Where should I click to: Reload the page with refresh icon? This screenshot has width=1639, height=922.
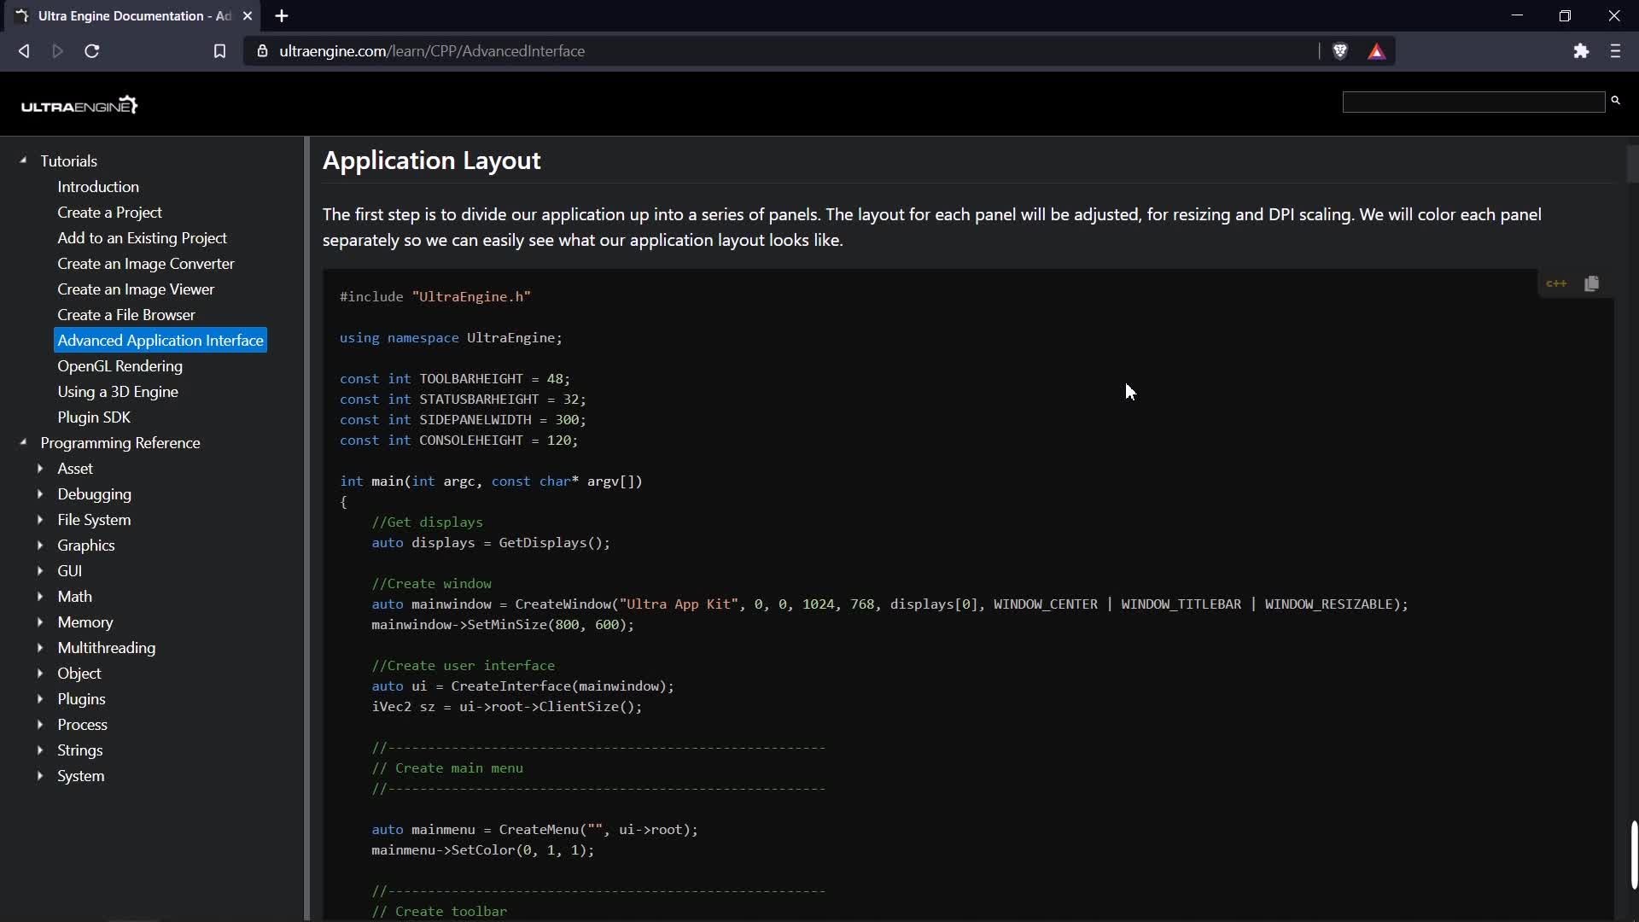92,51
